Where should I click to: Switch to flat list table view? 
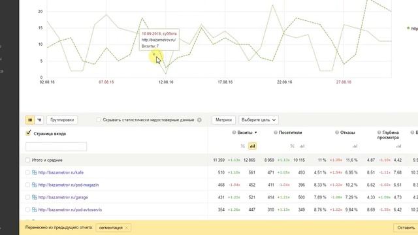tap(30, 120)
